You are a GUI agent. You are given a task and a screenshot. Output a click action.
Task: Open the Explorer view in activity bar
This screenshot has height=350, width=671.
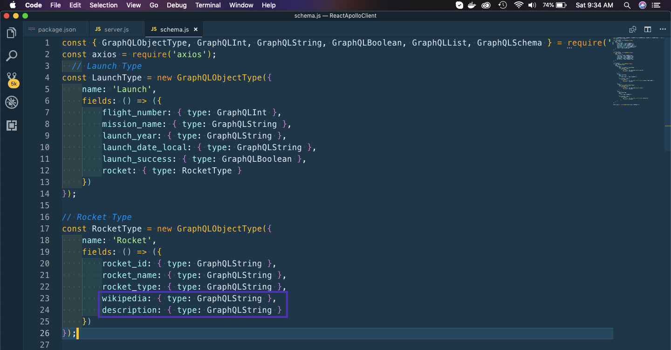point(12,33)
